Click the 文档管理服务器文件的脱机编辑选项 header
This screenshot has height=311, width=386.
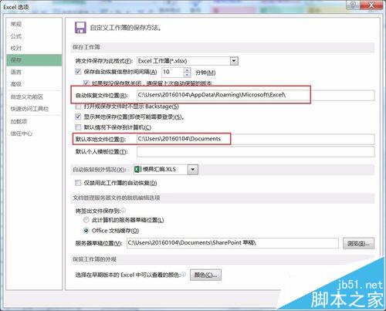pos(117,198)
